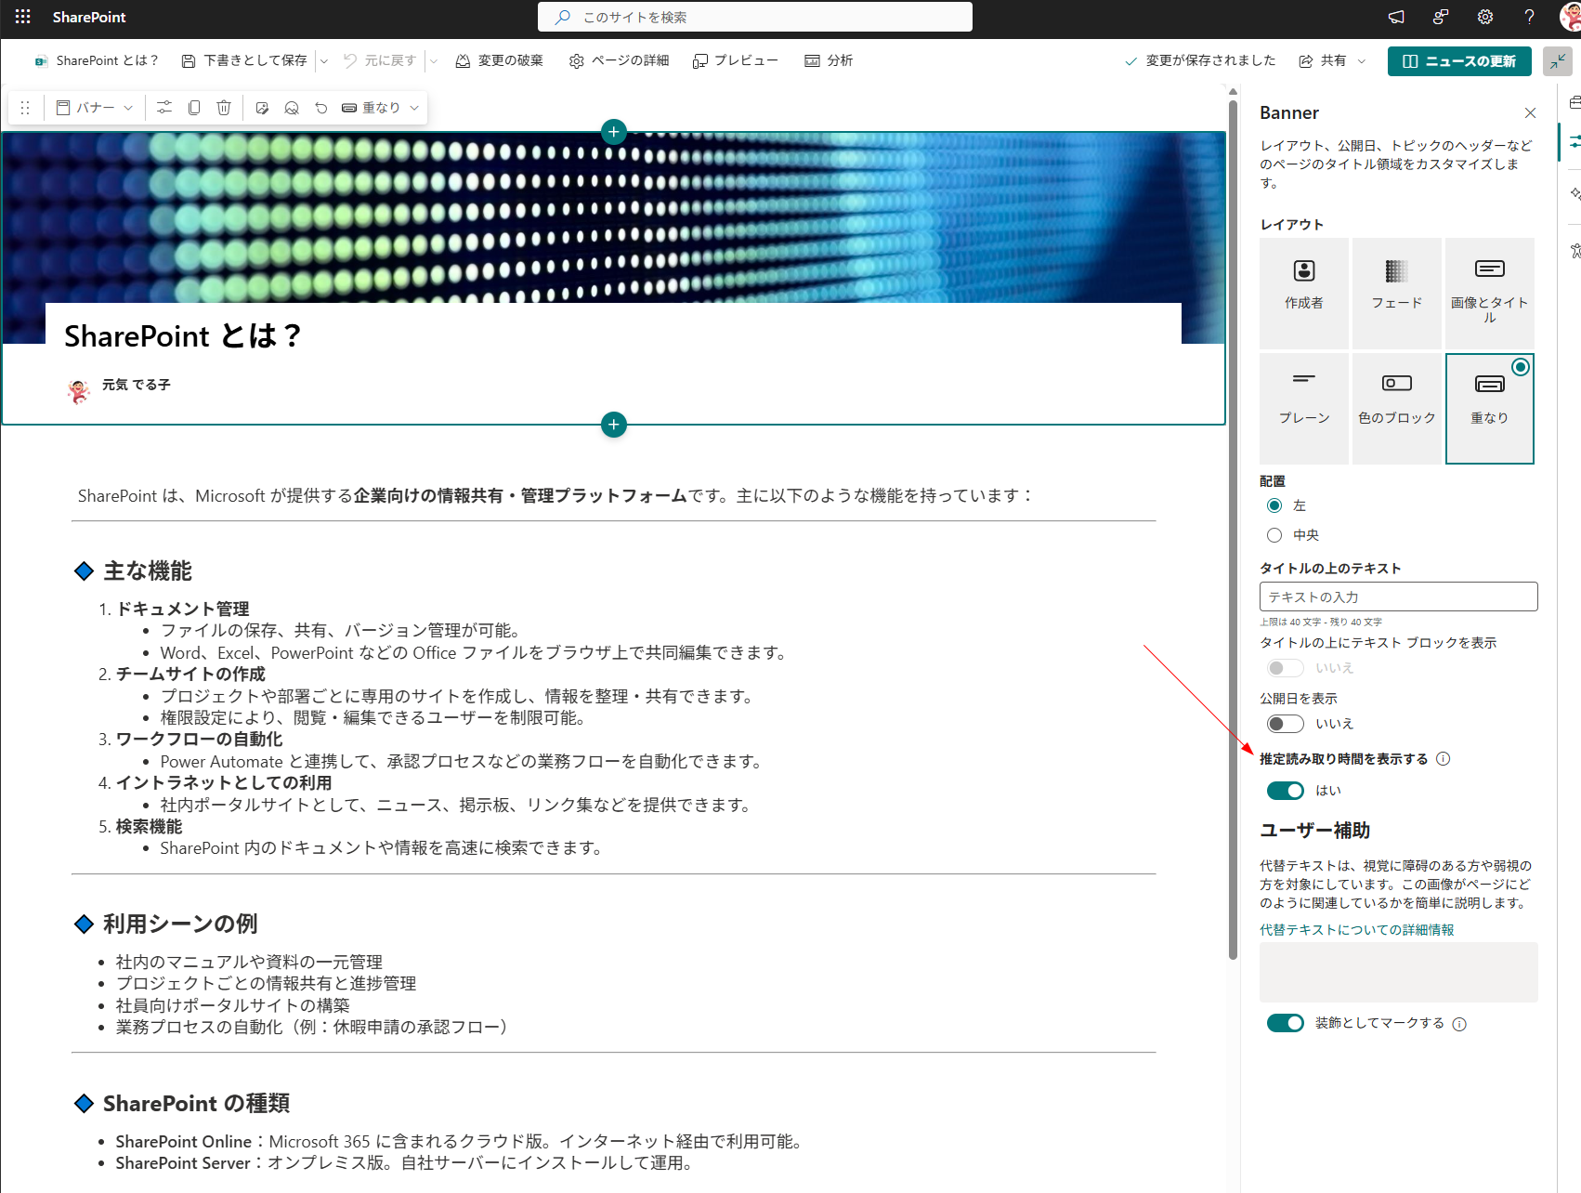Click the SharePoint の種類 heading
The height and width of the screenshot is (1193, 1581).
[196, 1104]
